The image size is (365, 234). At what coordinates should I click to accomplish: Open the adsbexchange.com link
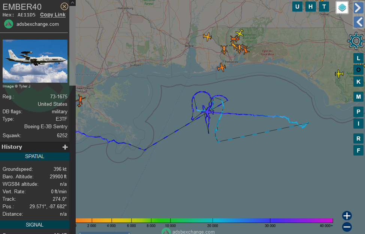(x=37, y=24)
